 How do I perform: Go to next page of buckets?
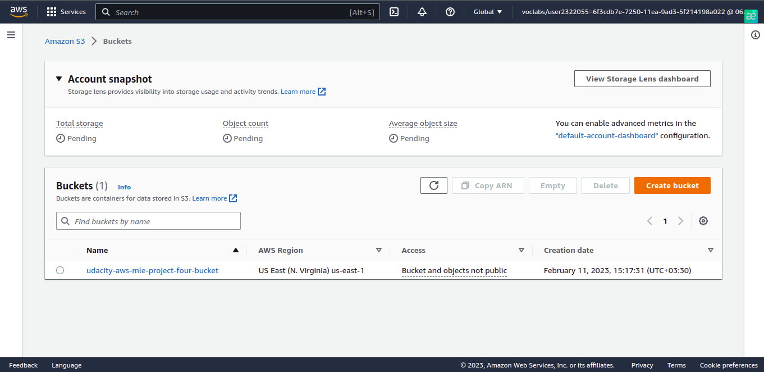pyautogui.click(x=680, y=221)
